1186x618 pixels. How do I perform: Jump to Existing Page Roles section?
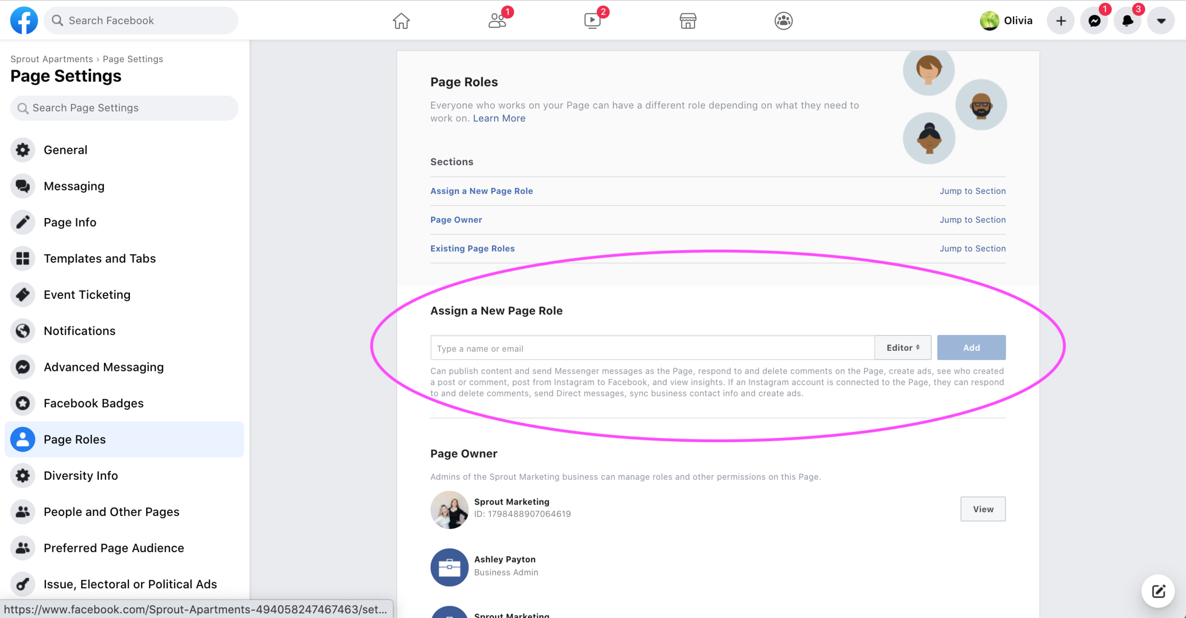[x=973, y=249]
